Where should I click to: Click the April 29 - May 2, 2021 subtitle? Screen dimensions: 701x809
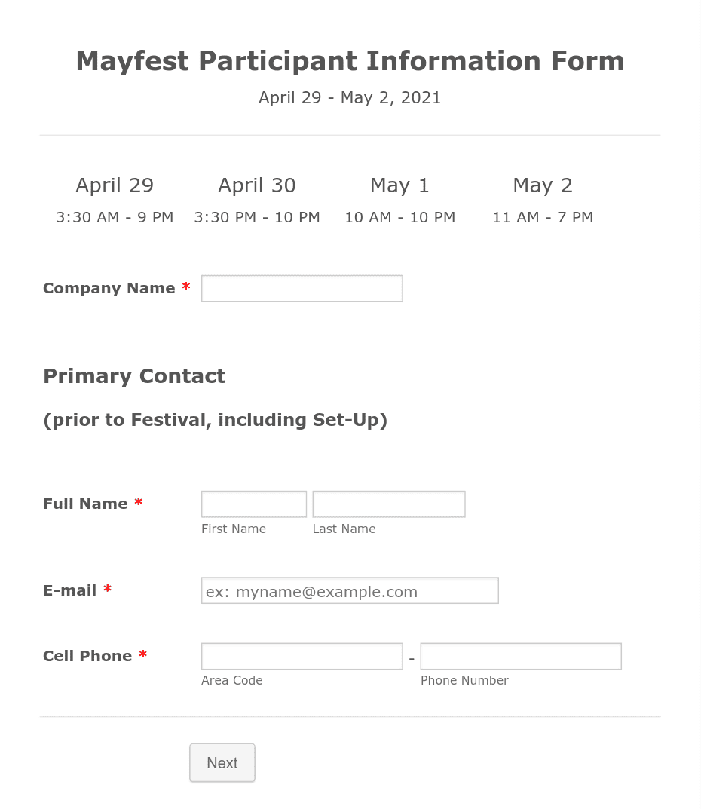(x=349, y=97)
